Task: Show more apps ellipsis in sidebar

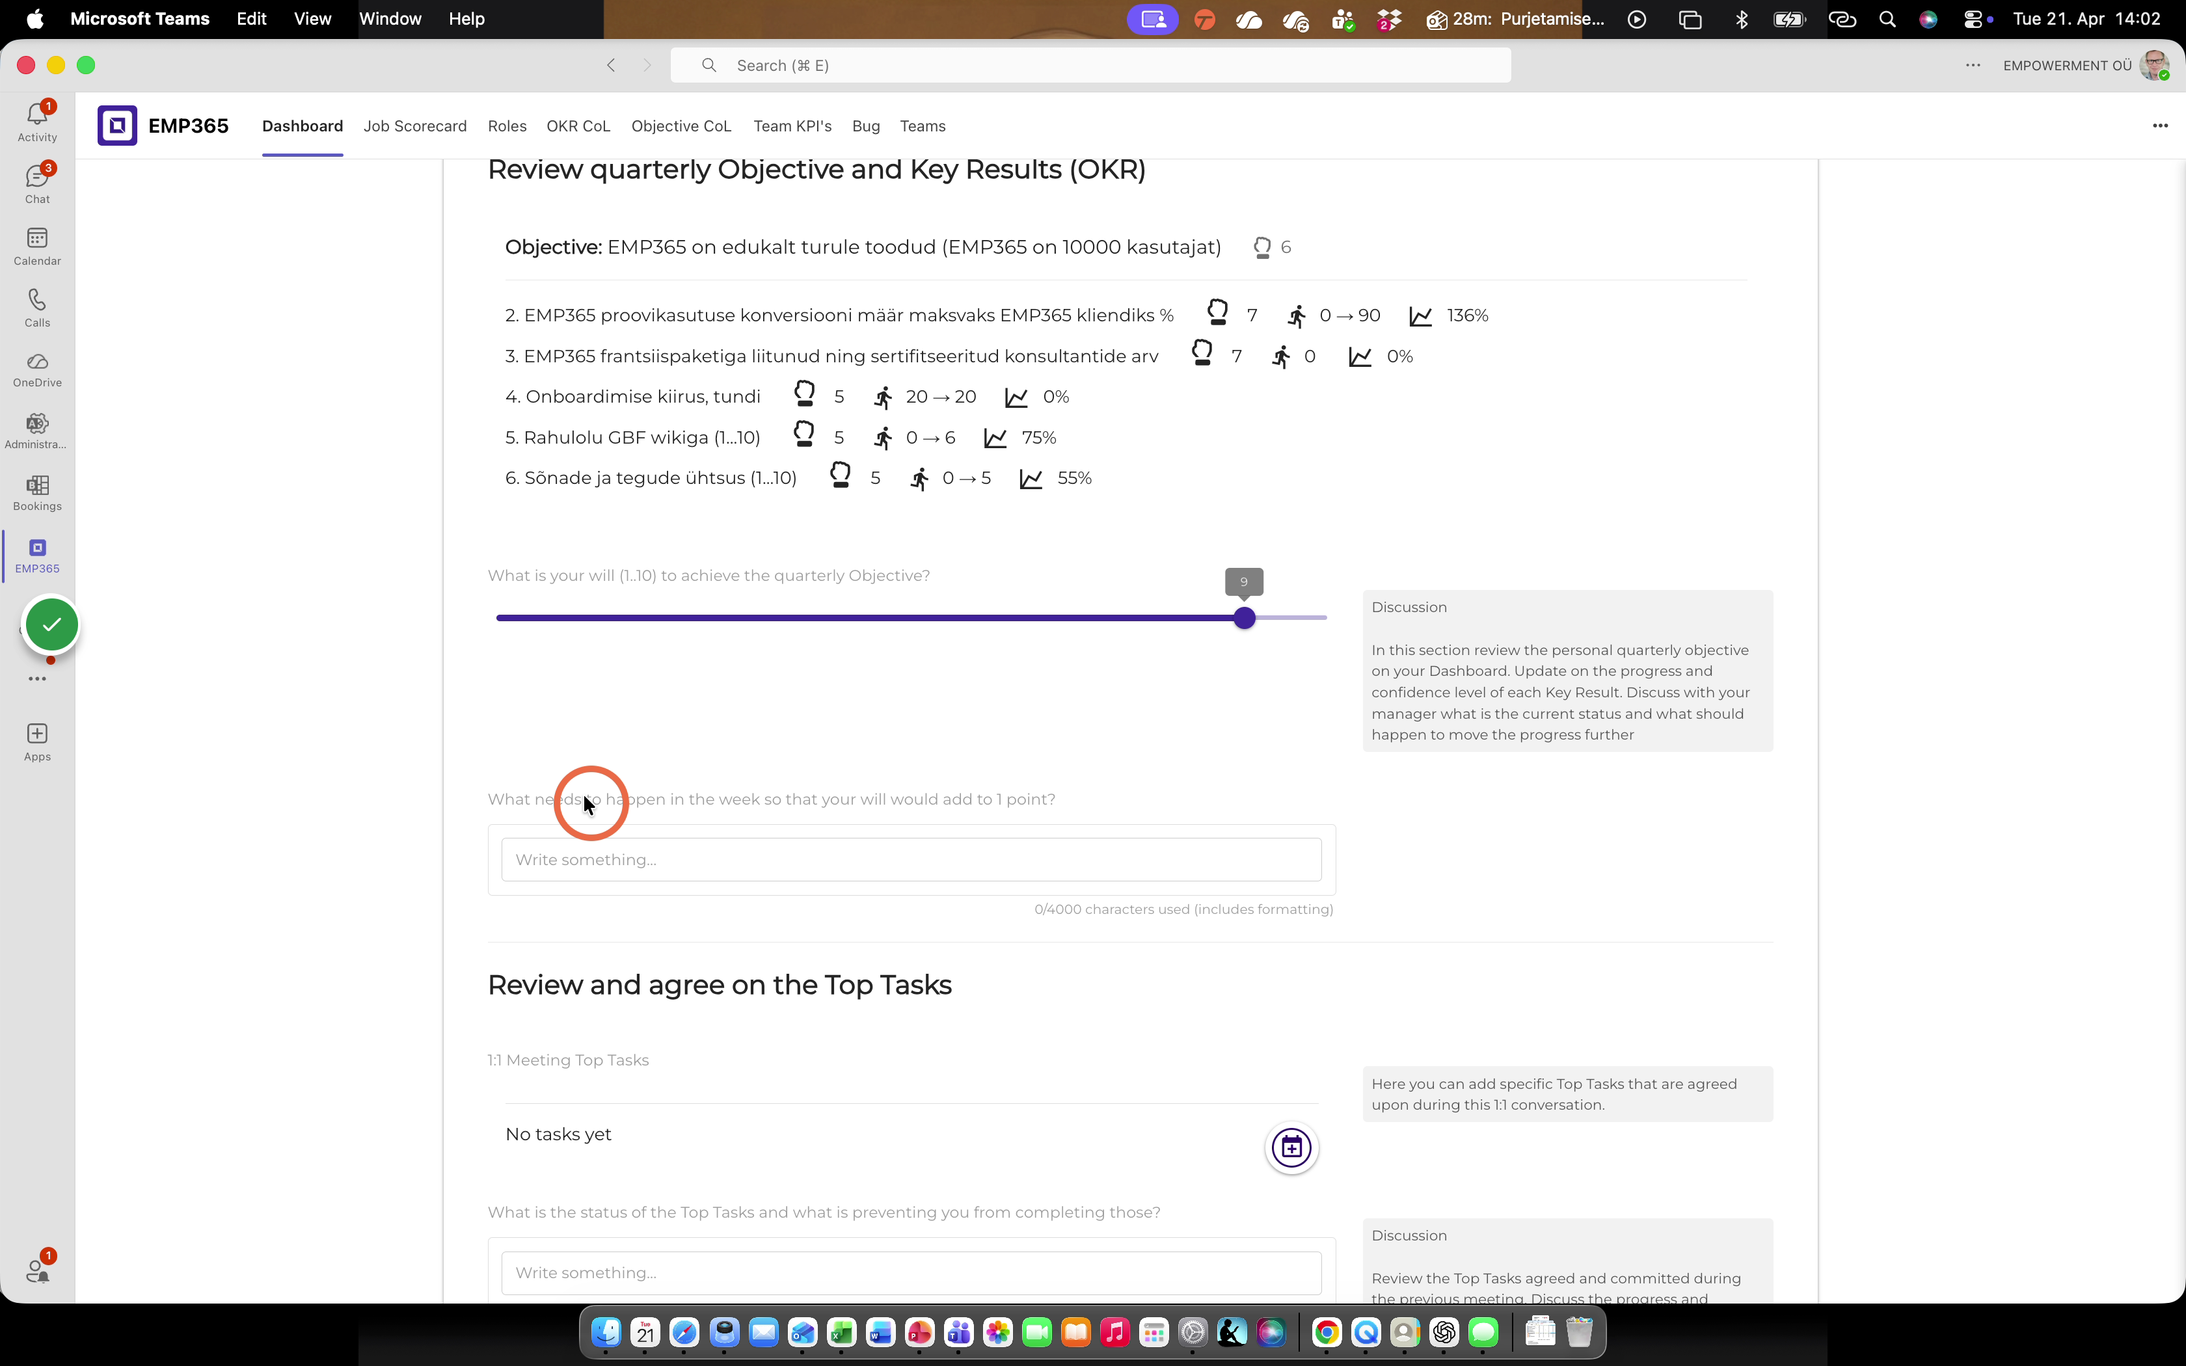Action: [37, 678]
